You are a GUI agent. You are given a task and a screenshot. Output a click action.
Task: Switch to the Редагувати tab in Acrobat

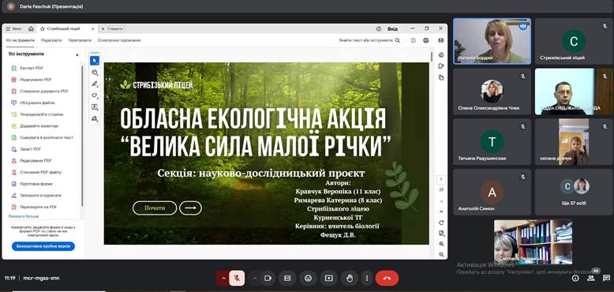click(51, 40)
